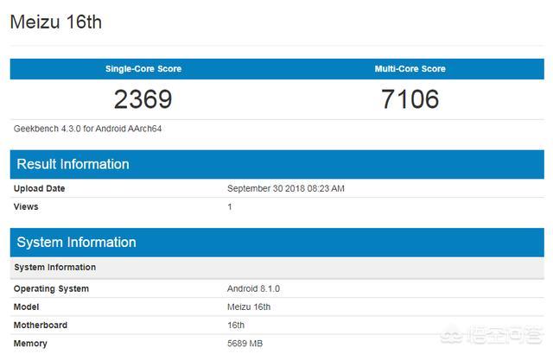Click the Single-Core Score header
This screenshot has height=354, width=553.
pyautogui.click(x=143, y=69)
